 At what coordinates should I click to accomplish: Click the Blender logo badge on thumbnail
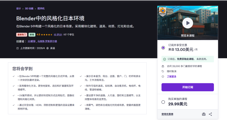point(162,11)
